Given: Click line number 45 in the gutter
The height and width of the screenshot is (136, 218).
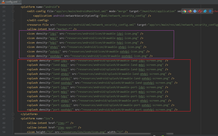Looking at the screenshot, I should [4, 110].
